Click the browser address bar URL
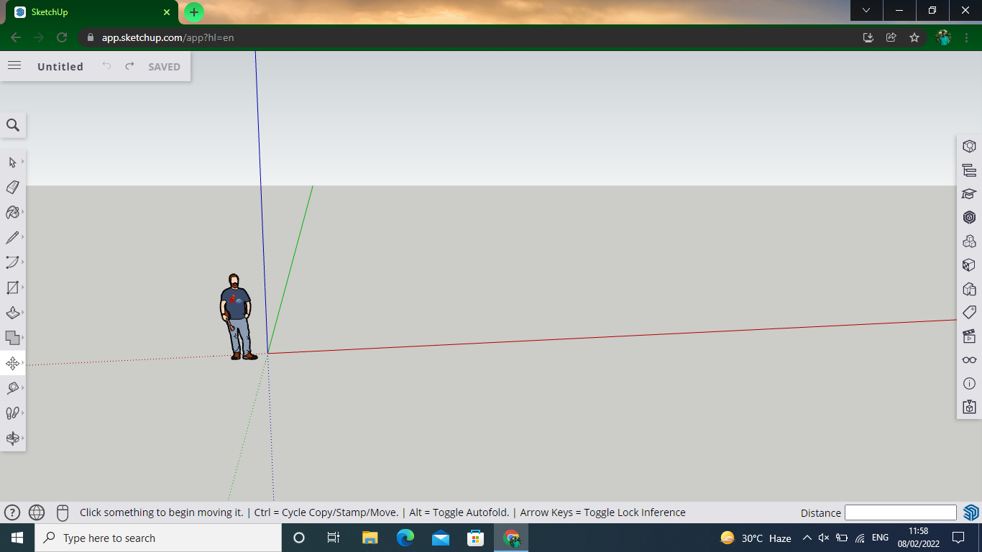The width and height of the screenshot is (982, 552). pos(168,37)
